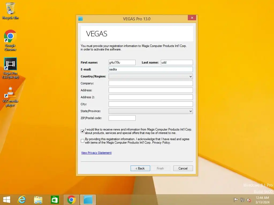Open the View Privacy Statement link
The width and height of the screenshot is (274, 205).
point(96,153)
